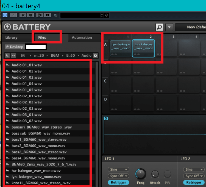Open the dropdown arrow beside the magnifier

coord(169,27)
